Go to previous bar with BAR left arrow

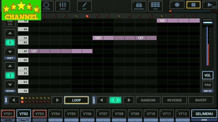[14, 100]
